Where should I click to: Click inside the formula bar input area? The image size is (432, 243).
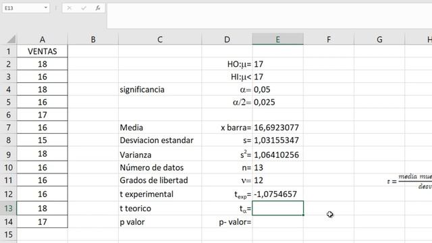[269, 16]
